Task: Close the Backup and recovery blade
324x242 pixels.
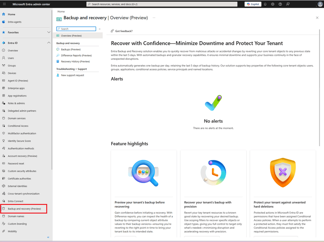Action: tap(317, 18)
